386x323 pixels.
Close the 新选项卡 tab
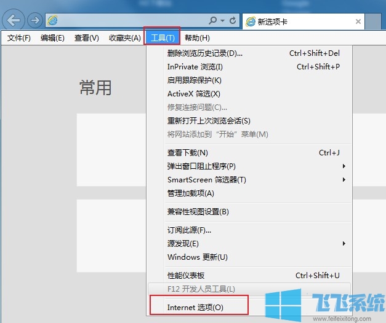pos(358,21)
